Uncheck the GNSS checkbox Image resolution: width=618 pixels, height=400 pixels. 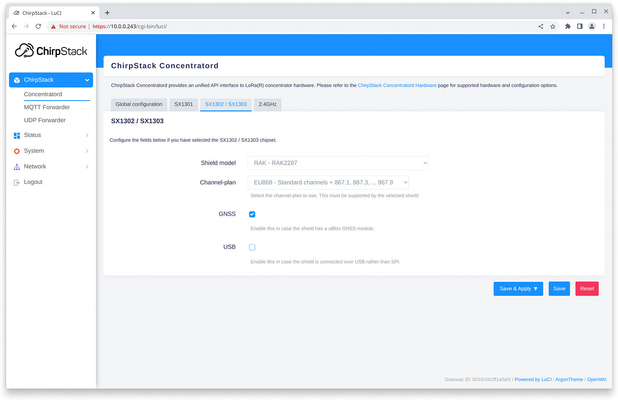pos(252,214)
